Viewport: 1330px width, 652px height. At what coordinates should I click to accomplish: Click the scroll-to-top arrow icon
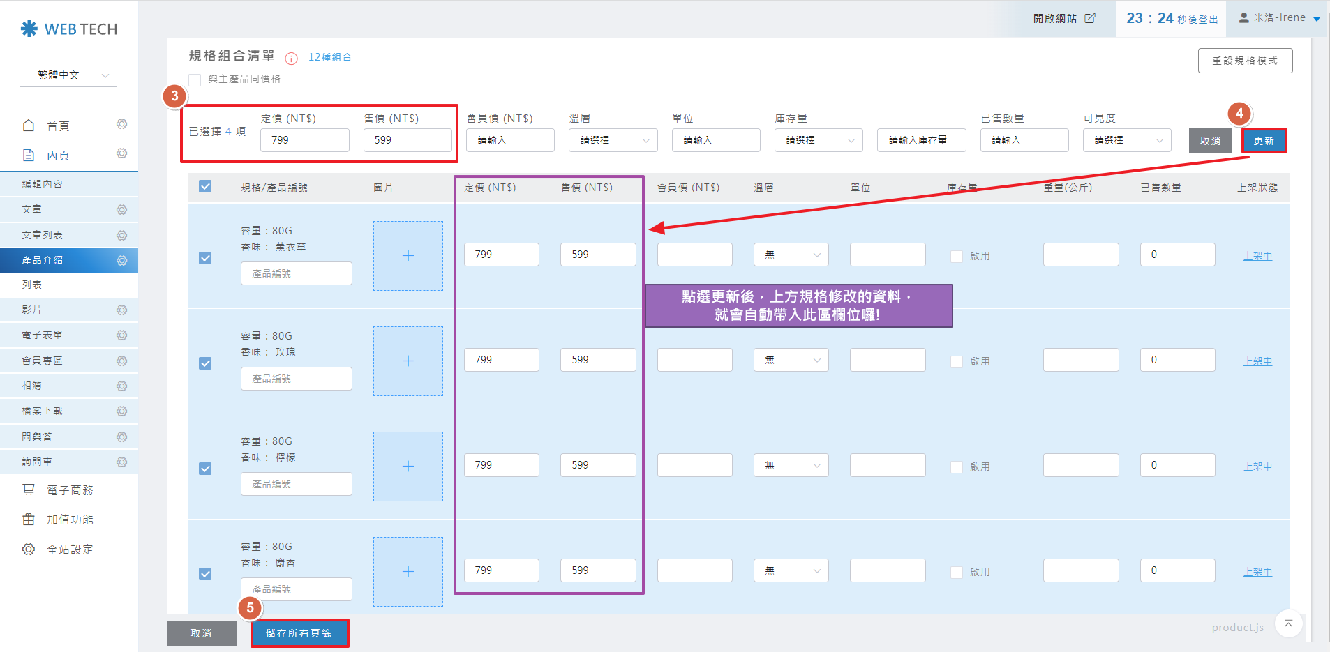pyautogui.click(x=1288, y=623)
